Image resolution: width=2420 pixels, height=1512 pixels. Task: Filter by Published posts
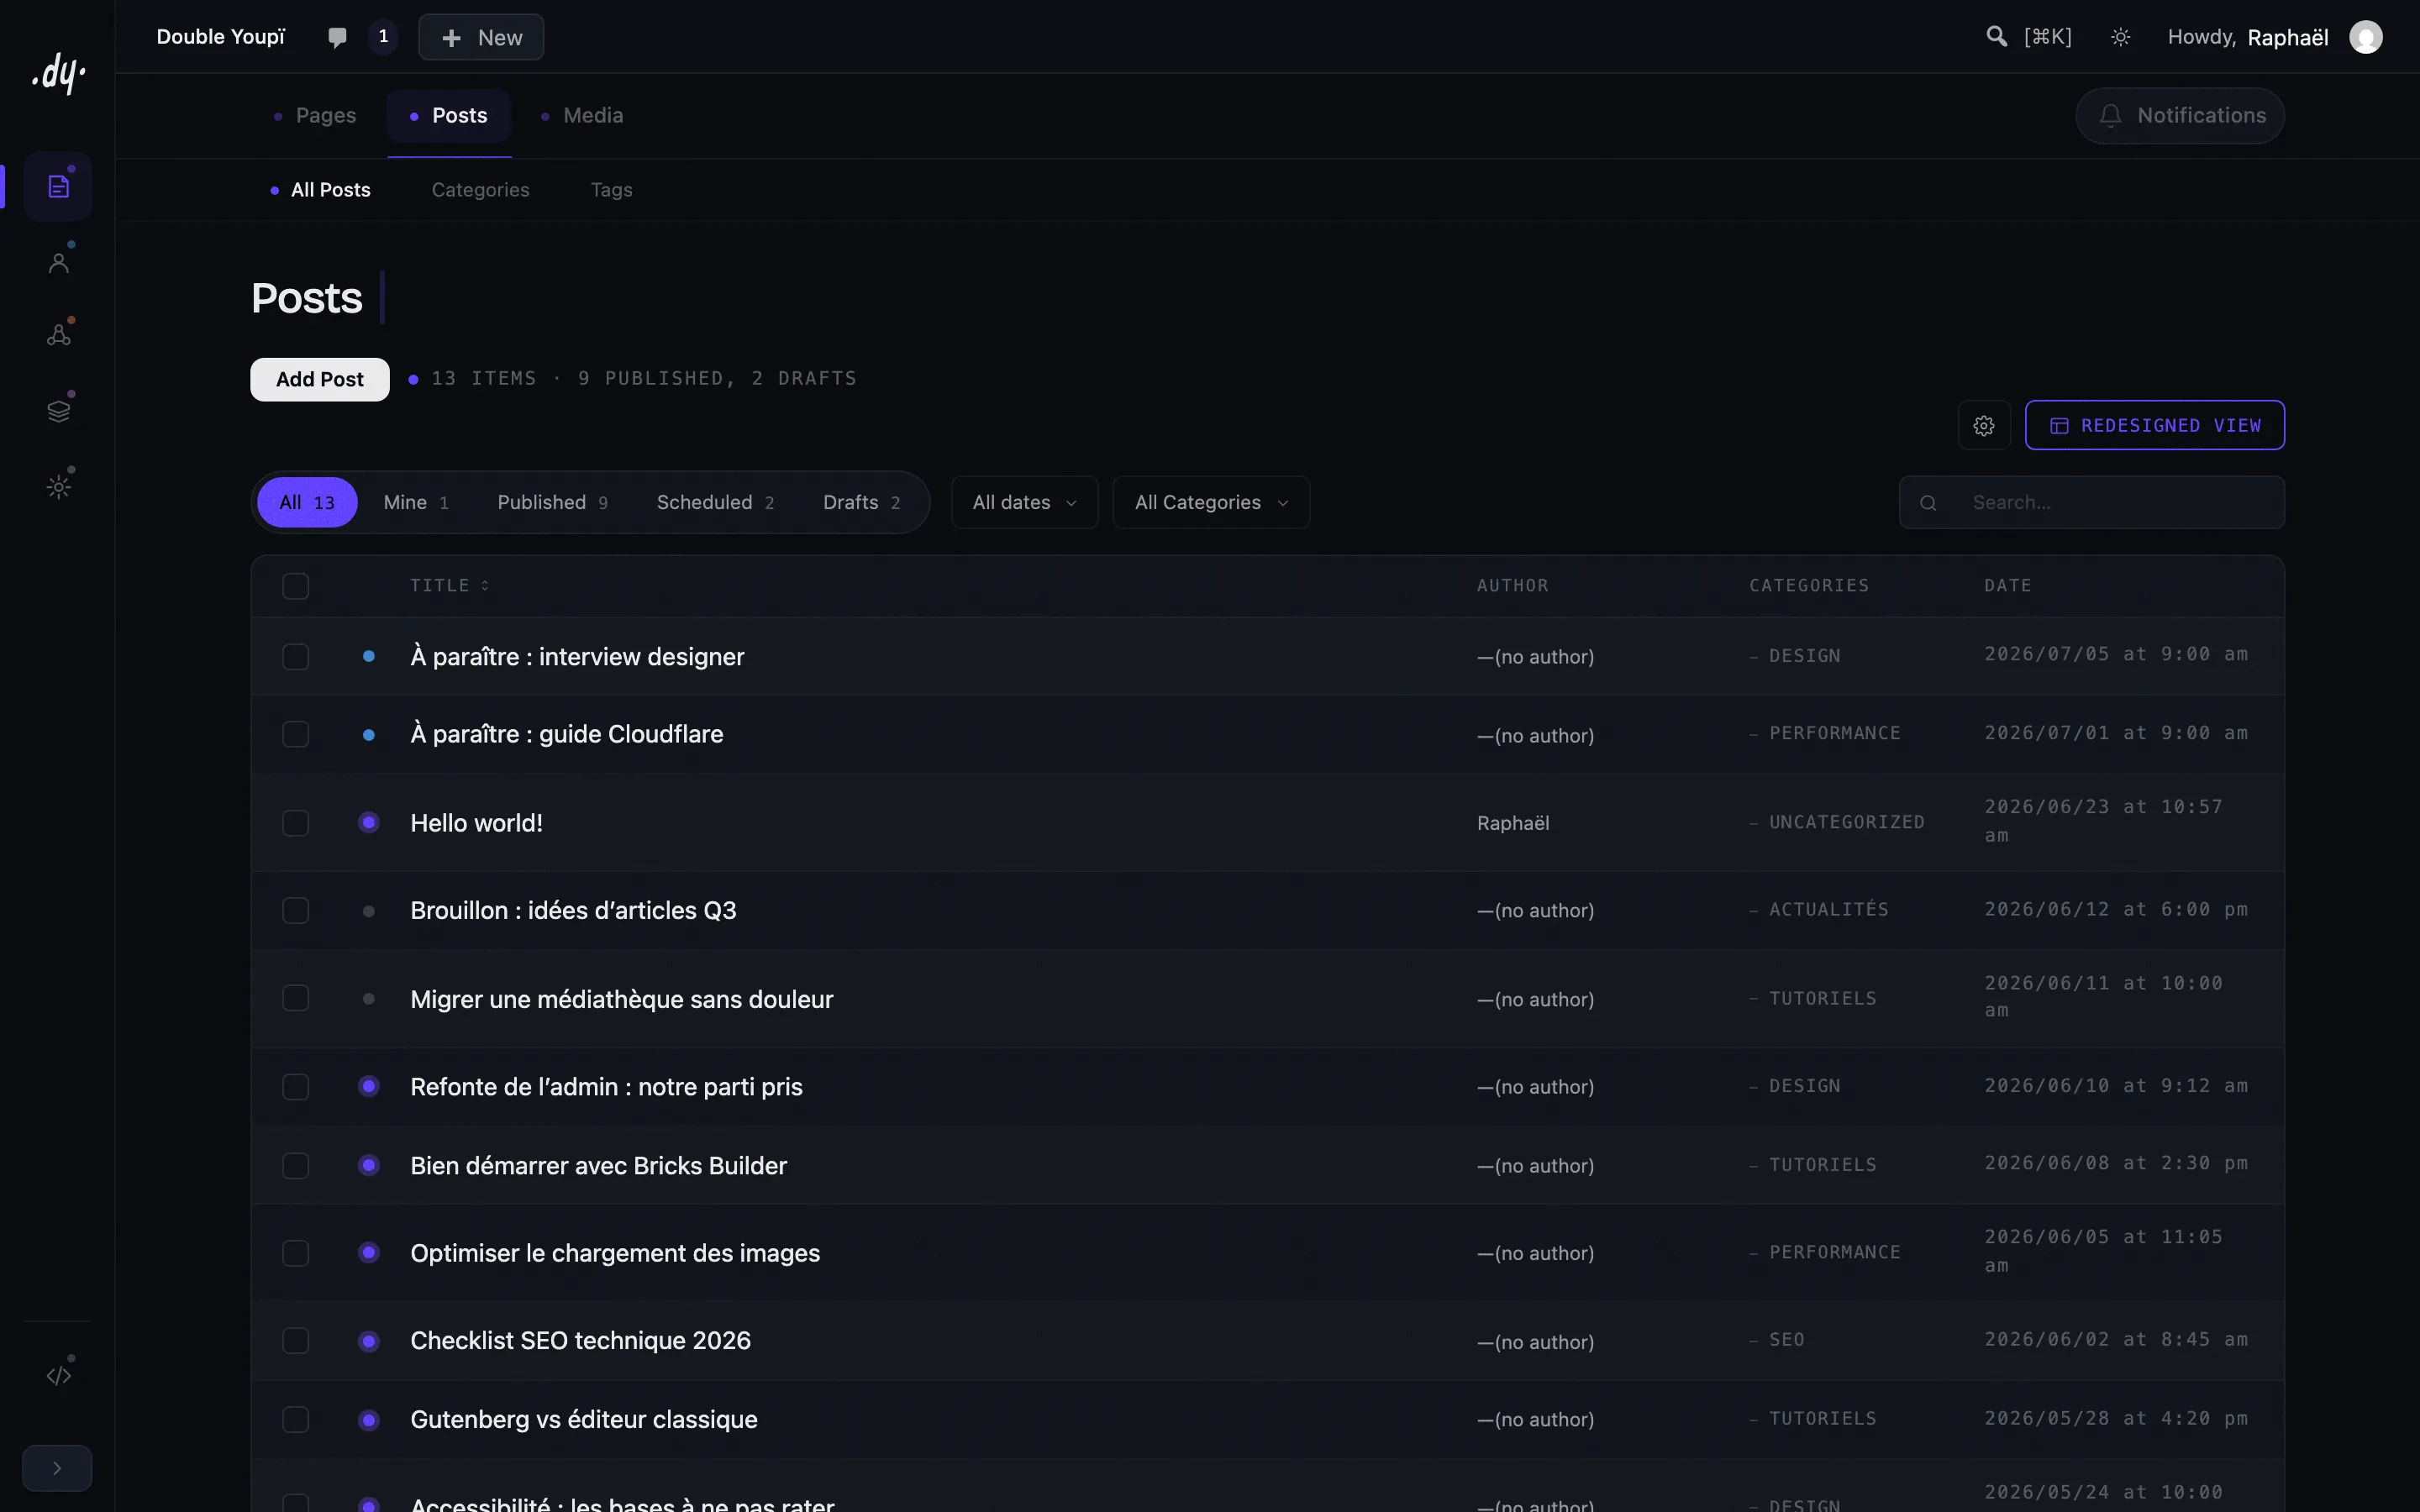552,502
